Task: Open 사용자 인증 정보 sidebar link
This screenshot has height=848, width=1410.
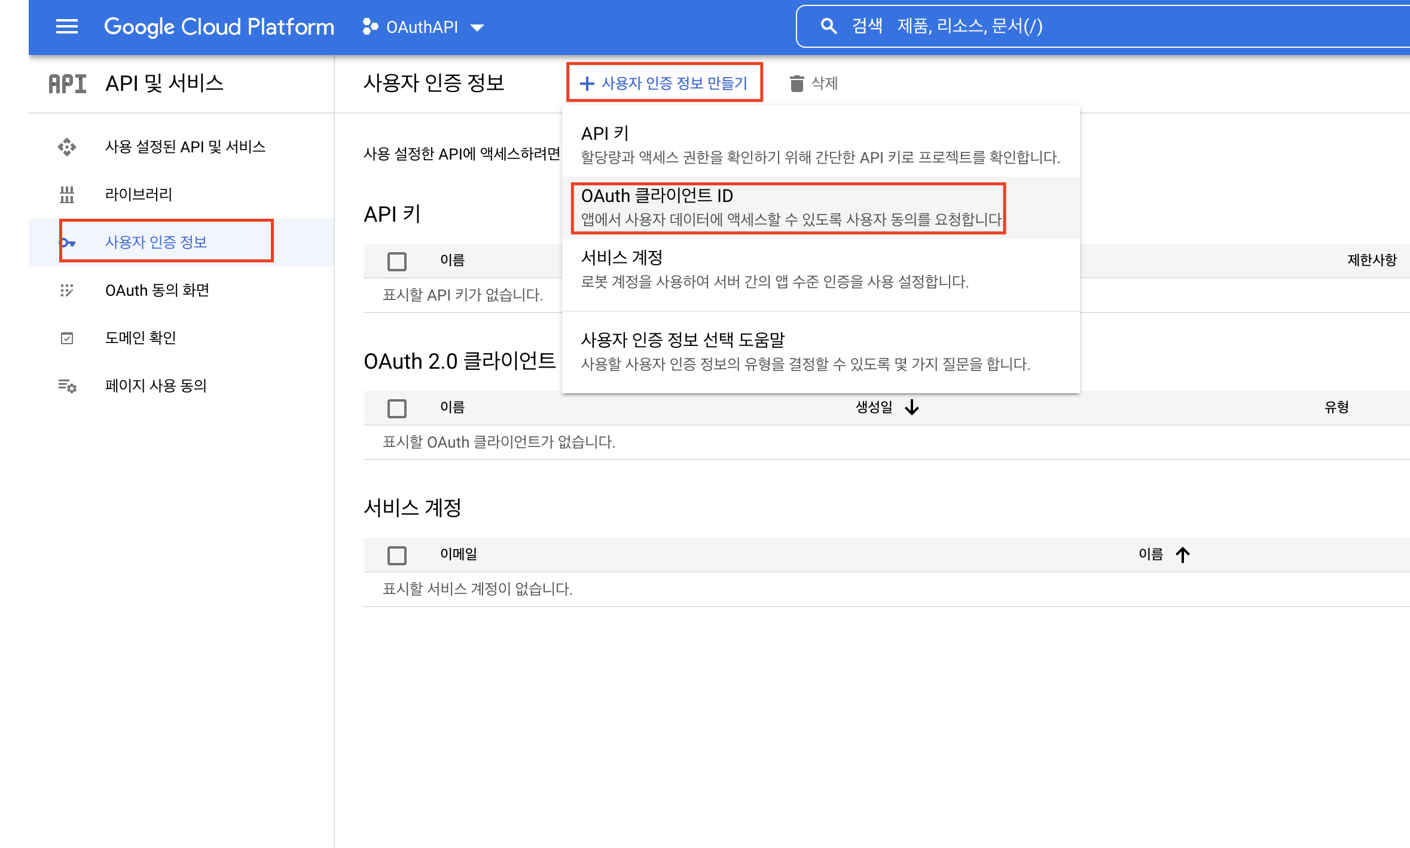Action: click(x=156, y=242)
